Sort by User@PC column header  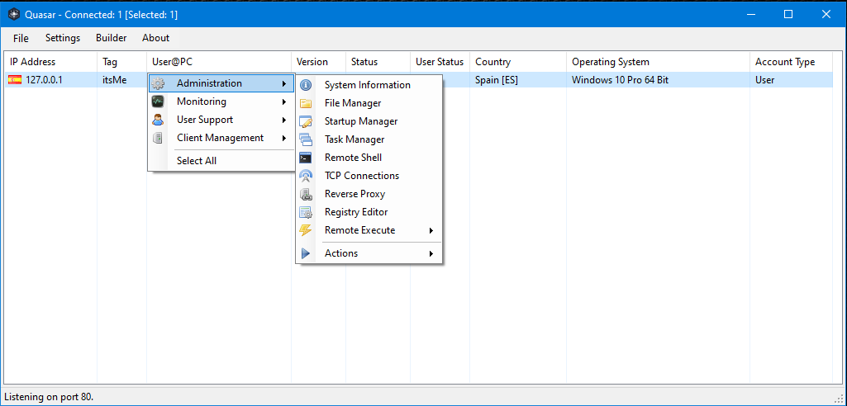tap(219, 62)
